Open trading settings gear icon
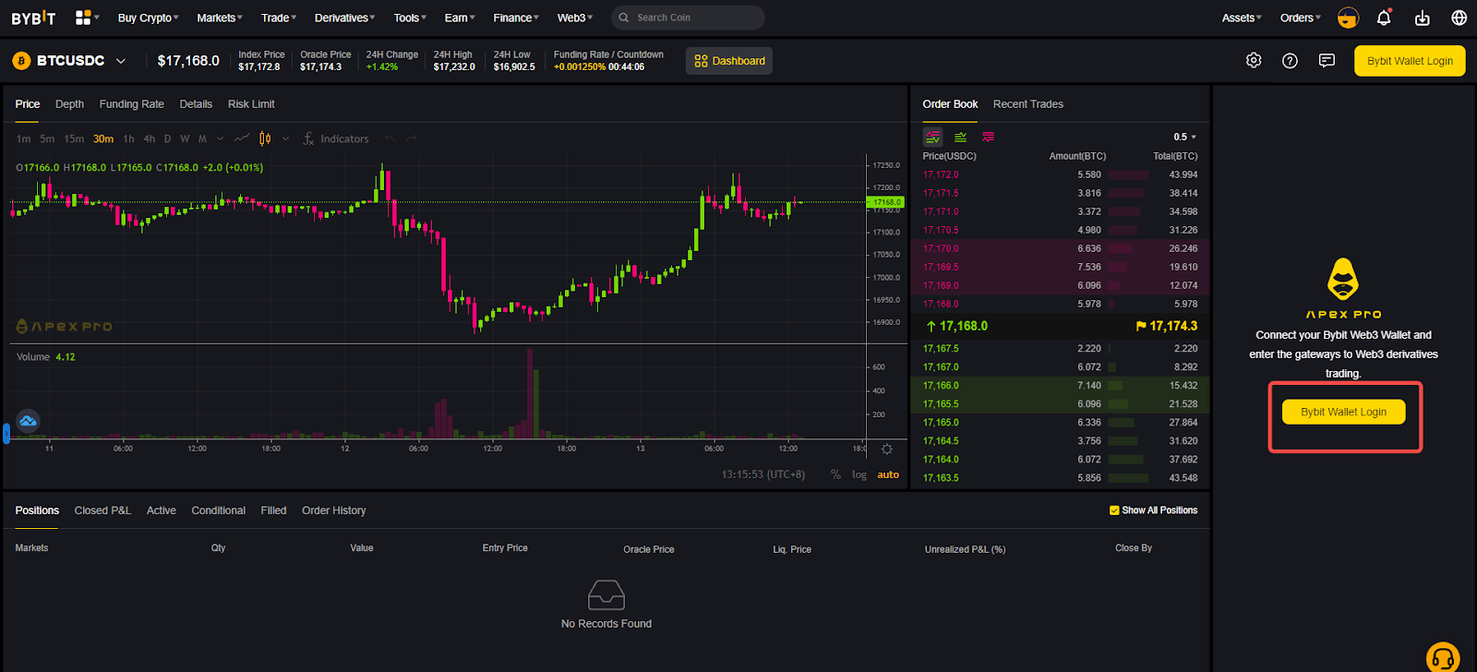 (1254, 60)
